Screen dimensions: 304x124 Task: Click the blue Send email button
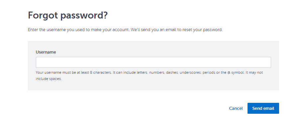[263, 108]
